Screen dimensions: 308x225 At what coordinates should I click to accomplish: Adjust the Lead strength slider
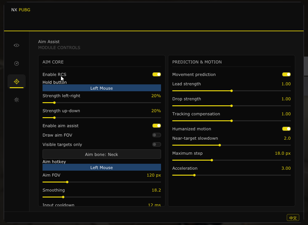tap(231, 91)
